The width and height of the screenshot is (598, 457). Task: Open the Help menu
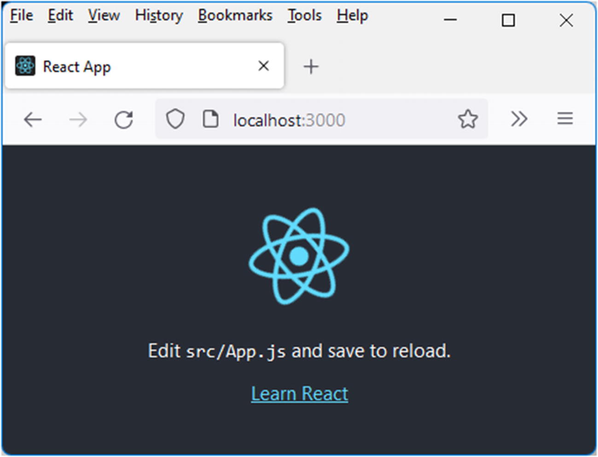pyautogui.click(x=352, y=16)
